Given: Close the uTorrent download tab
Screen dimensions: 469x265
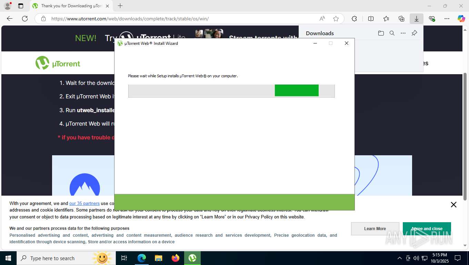Looking at the screenshot, I should coord(107,6).
